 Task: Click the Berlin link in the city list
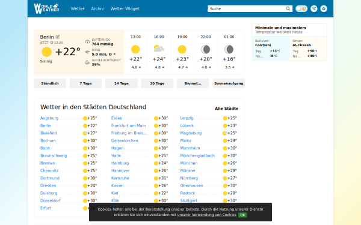click(46, 125)
